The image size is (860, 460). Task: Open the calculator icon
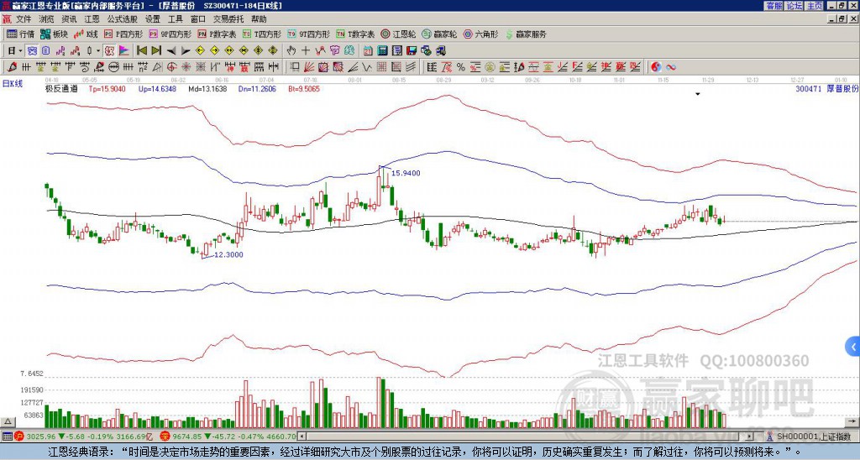click(x=382, y=51)
